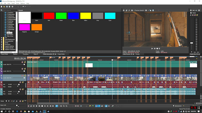Click track 1 Level slider handle

pos(24,65)
